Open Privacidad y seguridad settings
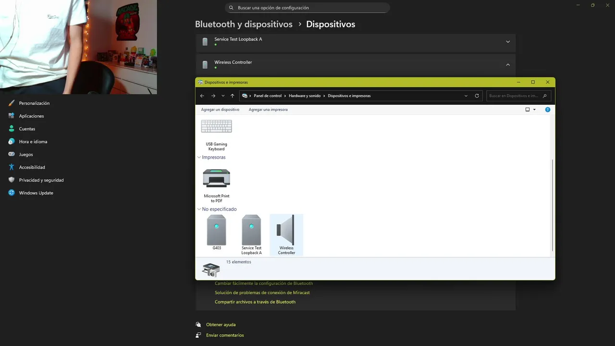The width and height of the screenshot is (615, 346). (41, 180)
